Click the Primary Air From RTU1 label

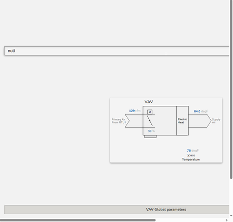coord(119,121)
